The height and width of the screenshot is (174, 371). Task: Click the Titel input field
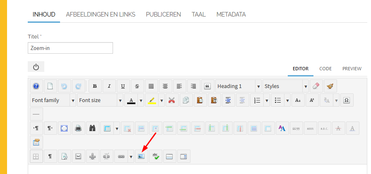pos(70,48)
